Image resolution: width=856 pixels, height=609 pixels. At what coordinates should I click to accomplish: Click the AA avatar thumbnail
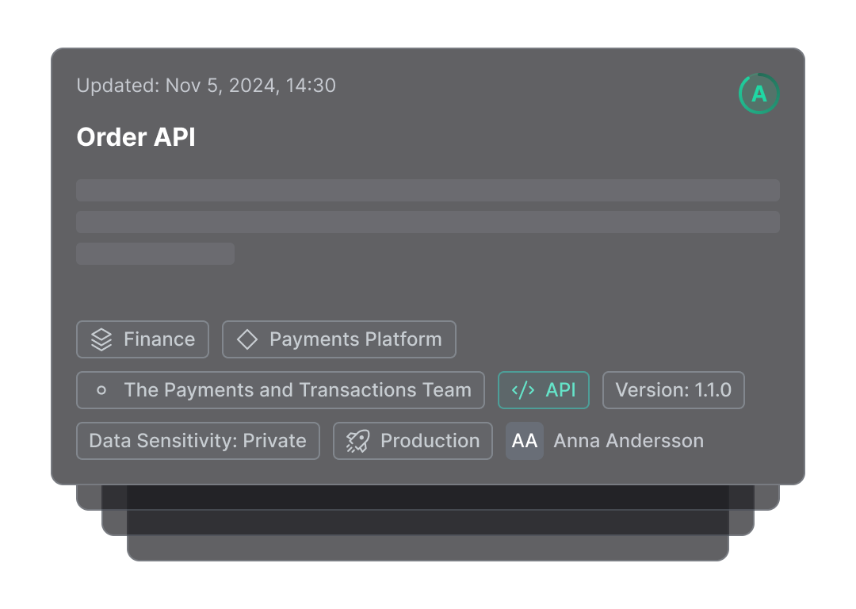525,441
